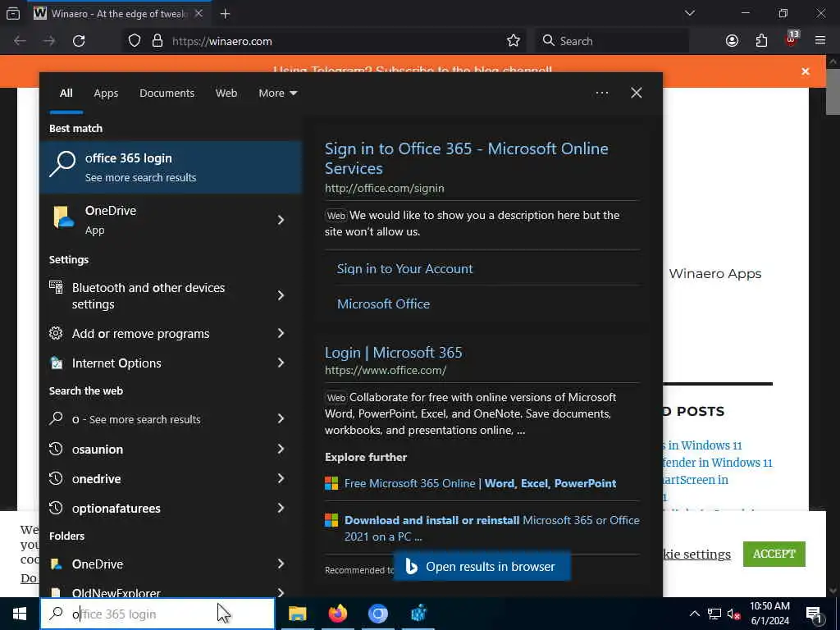This screenshot has height=630, width=840.
Task: Open Sign in to Office 365 result title
Action: (466, 158)
